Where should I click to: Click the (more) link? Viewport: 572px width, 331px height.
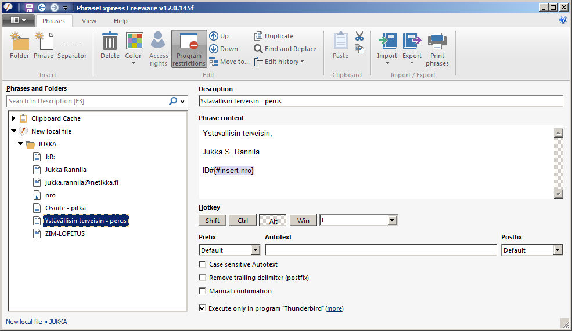click(x=334, y=308)
